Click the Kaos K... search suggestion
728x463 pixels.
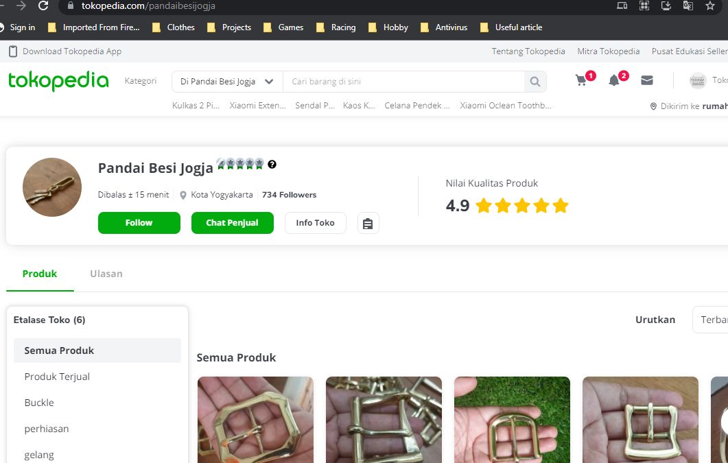[359, 106]
